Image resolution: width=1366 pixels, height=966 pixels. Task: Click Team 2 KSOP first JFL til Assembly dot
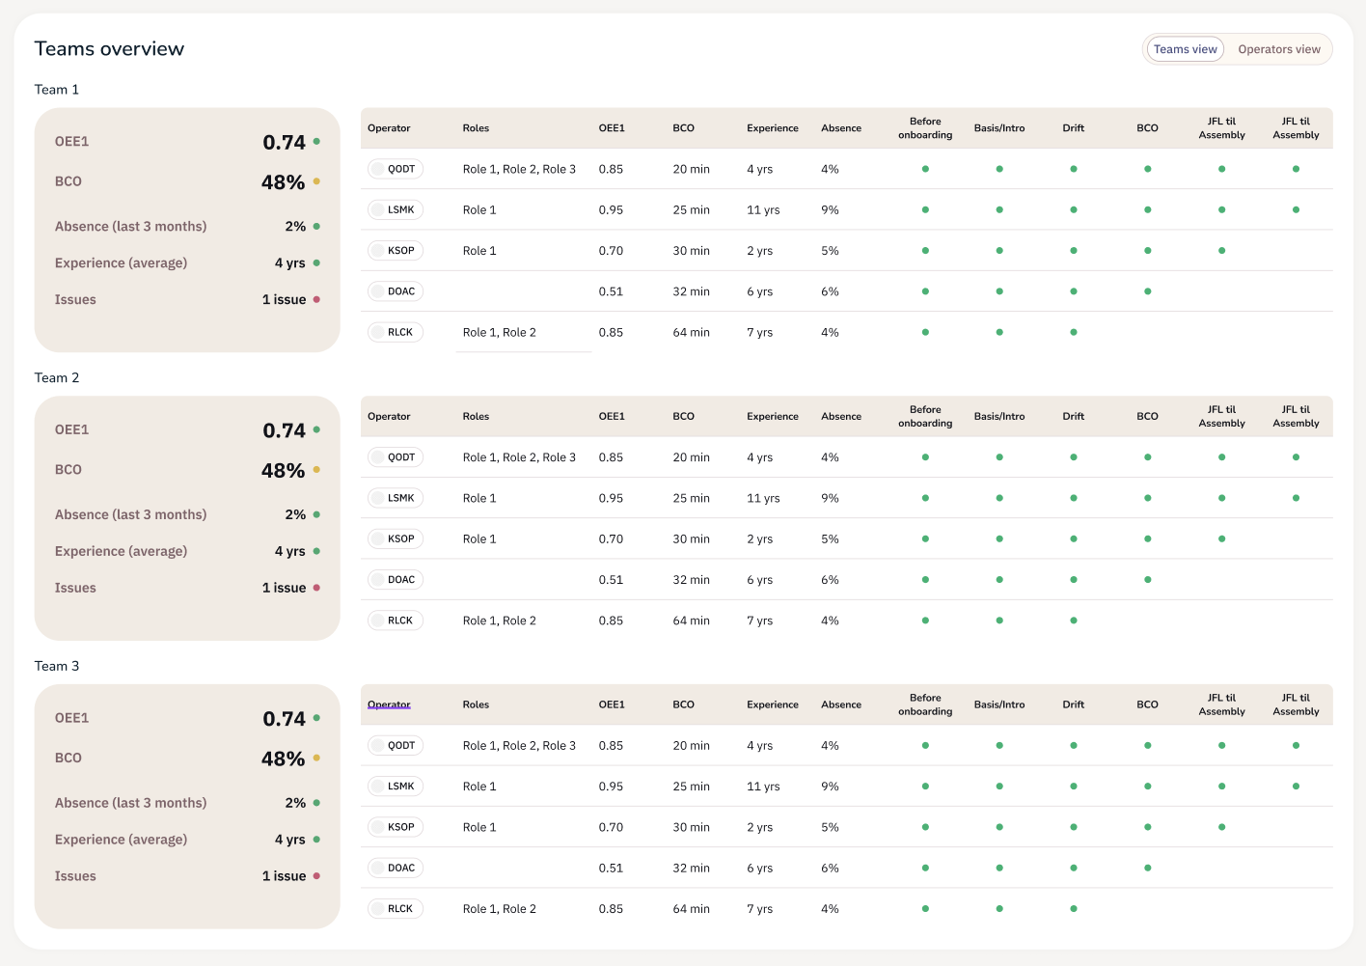click(x=1221, y=538)
